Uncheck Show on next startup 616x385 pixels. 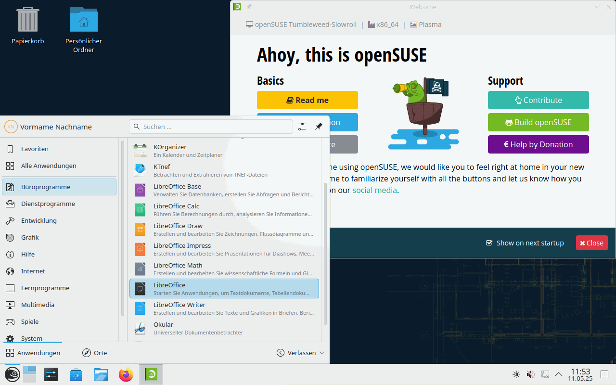point(489,243)
